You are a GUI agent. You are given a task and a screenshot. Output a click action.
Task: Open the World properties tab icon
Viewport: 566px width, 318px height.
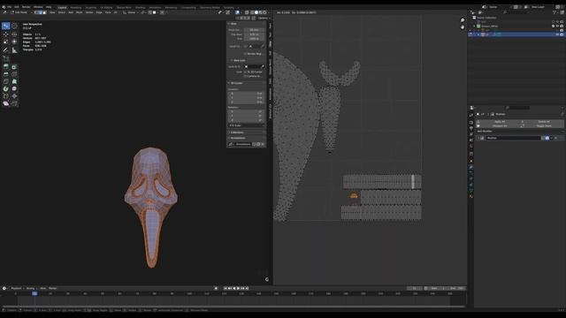[x=471, y=147]
